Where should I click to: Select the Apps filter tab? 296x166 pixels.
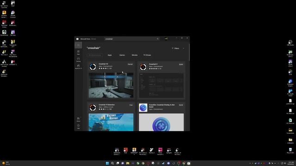(110, 55)
